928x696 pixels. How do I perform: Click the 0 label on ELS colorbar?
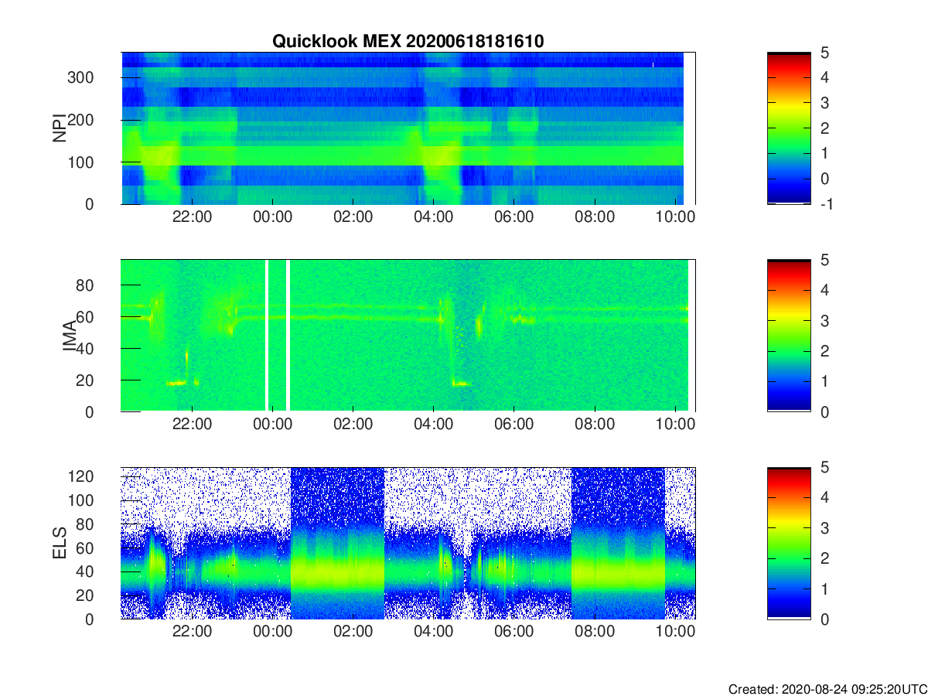(x=824, y=619)
